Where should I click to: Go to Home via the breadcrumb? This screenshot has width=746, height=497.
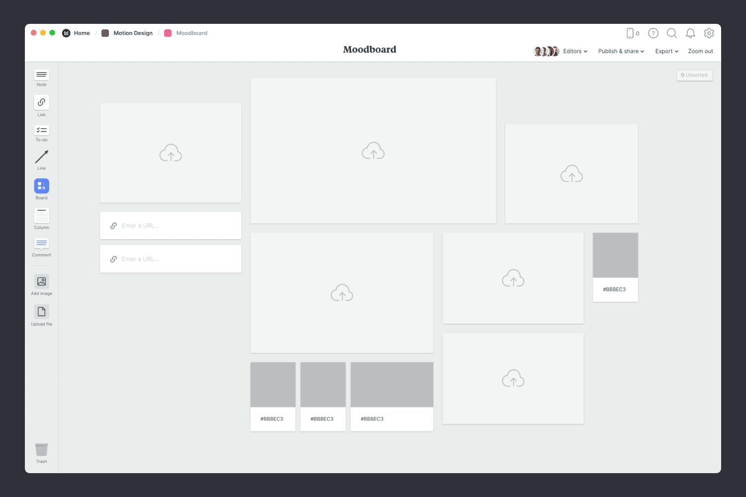pyautogui.click(x=82, y=33)
